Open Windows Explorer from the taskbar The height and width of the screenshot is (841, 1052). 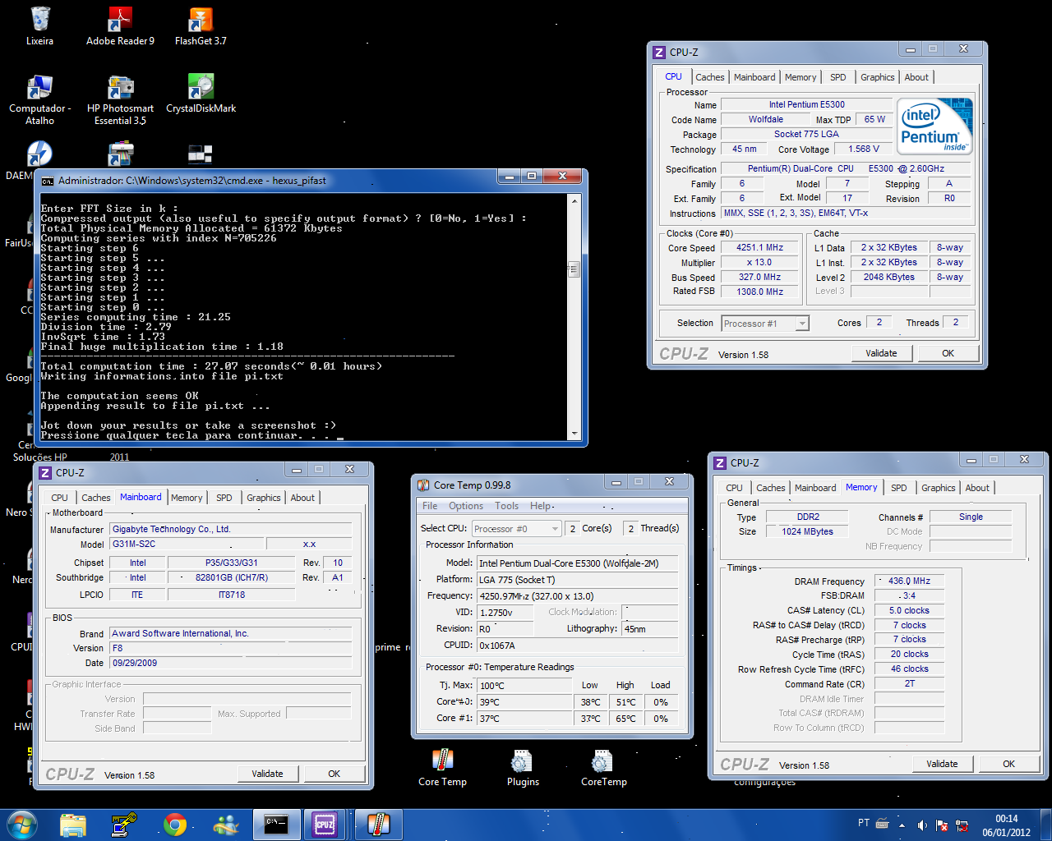click(73, 825)
